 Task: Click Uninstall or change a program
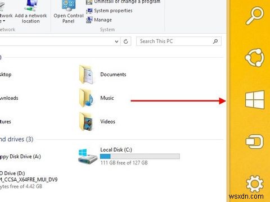pos(127,2)
